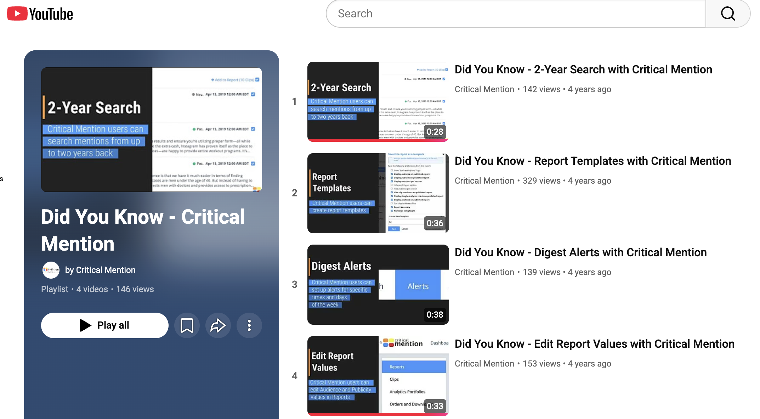Open the Edit Report Values video thumbnail
The width and height of the screenshot is (760, 419).
click(x=378, y=375)
